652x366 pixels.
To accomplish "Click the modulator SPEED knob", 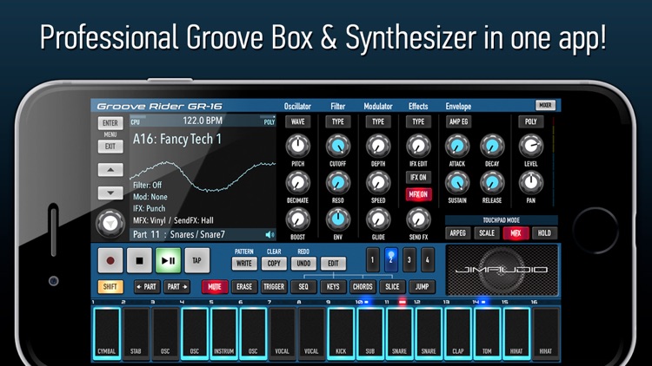I will [x=378, y=183].
